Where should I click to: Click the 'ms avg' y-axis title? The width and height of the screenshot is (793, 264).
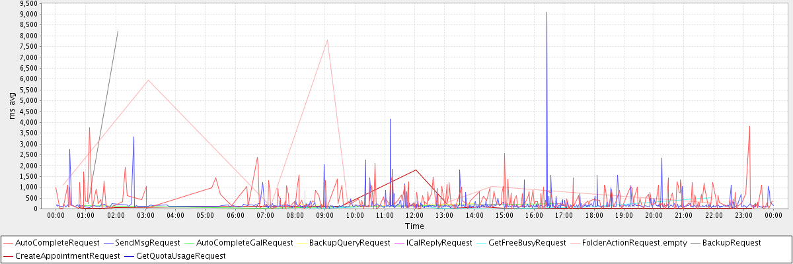[13, 106]
